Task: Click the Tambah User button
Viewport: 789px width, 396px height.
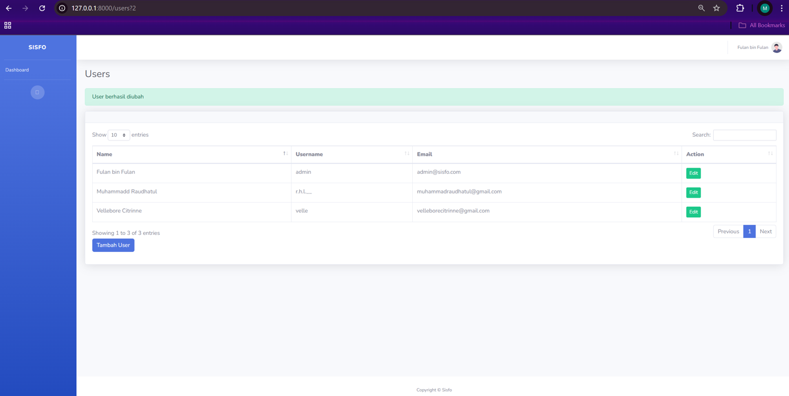Action: pos(113,245)
